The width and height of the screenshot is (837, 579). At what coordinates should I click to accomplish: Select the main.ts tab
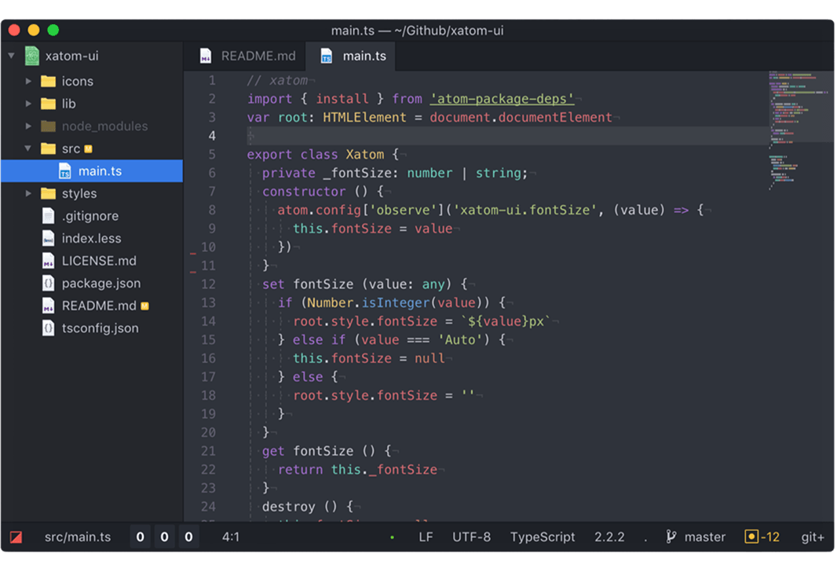point(351,56)
